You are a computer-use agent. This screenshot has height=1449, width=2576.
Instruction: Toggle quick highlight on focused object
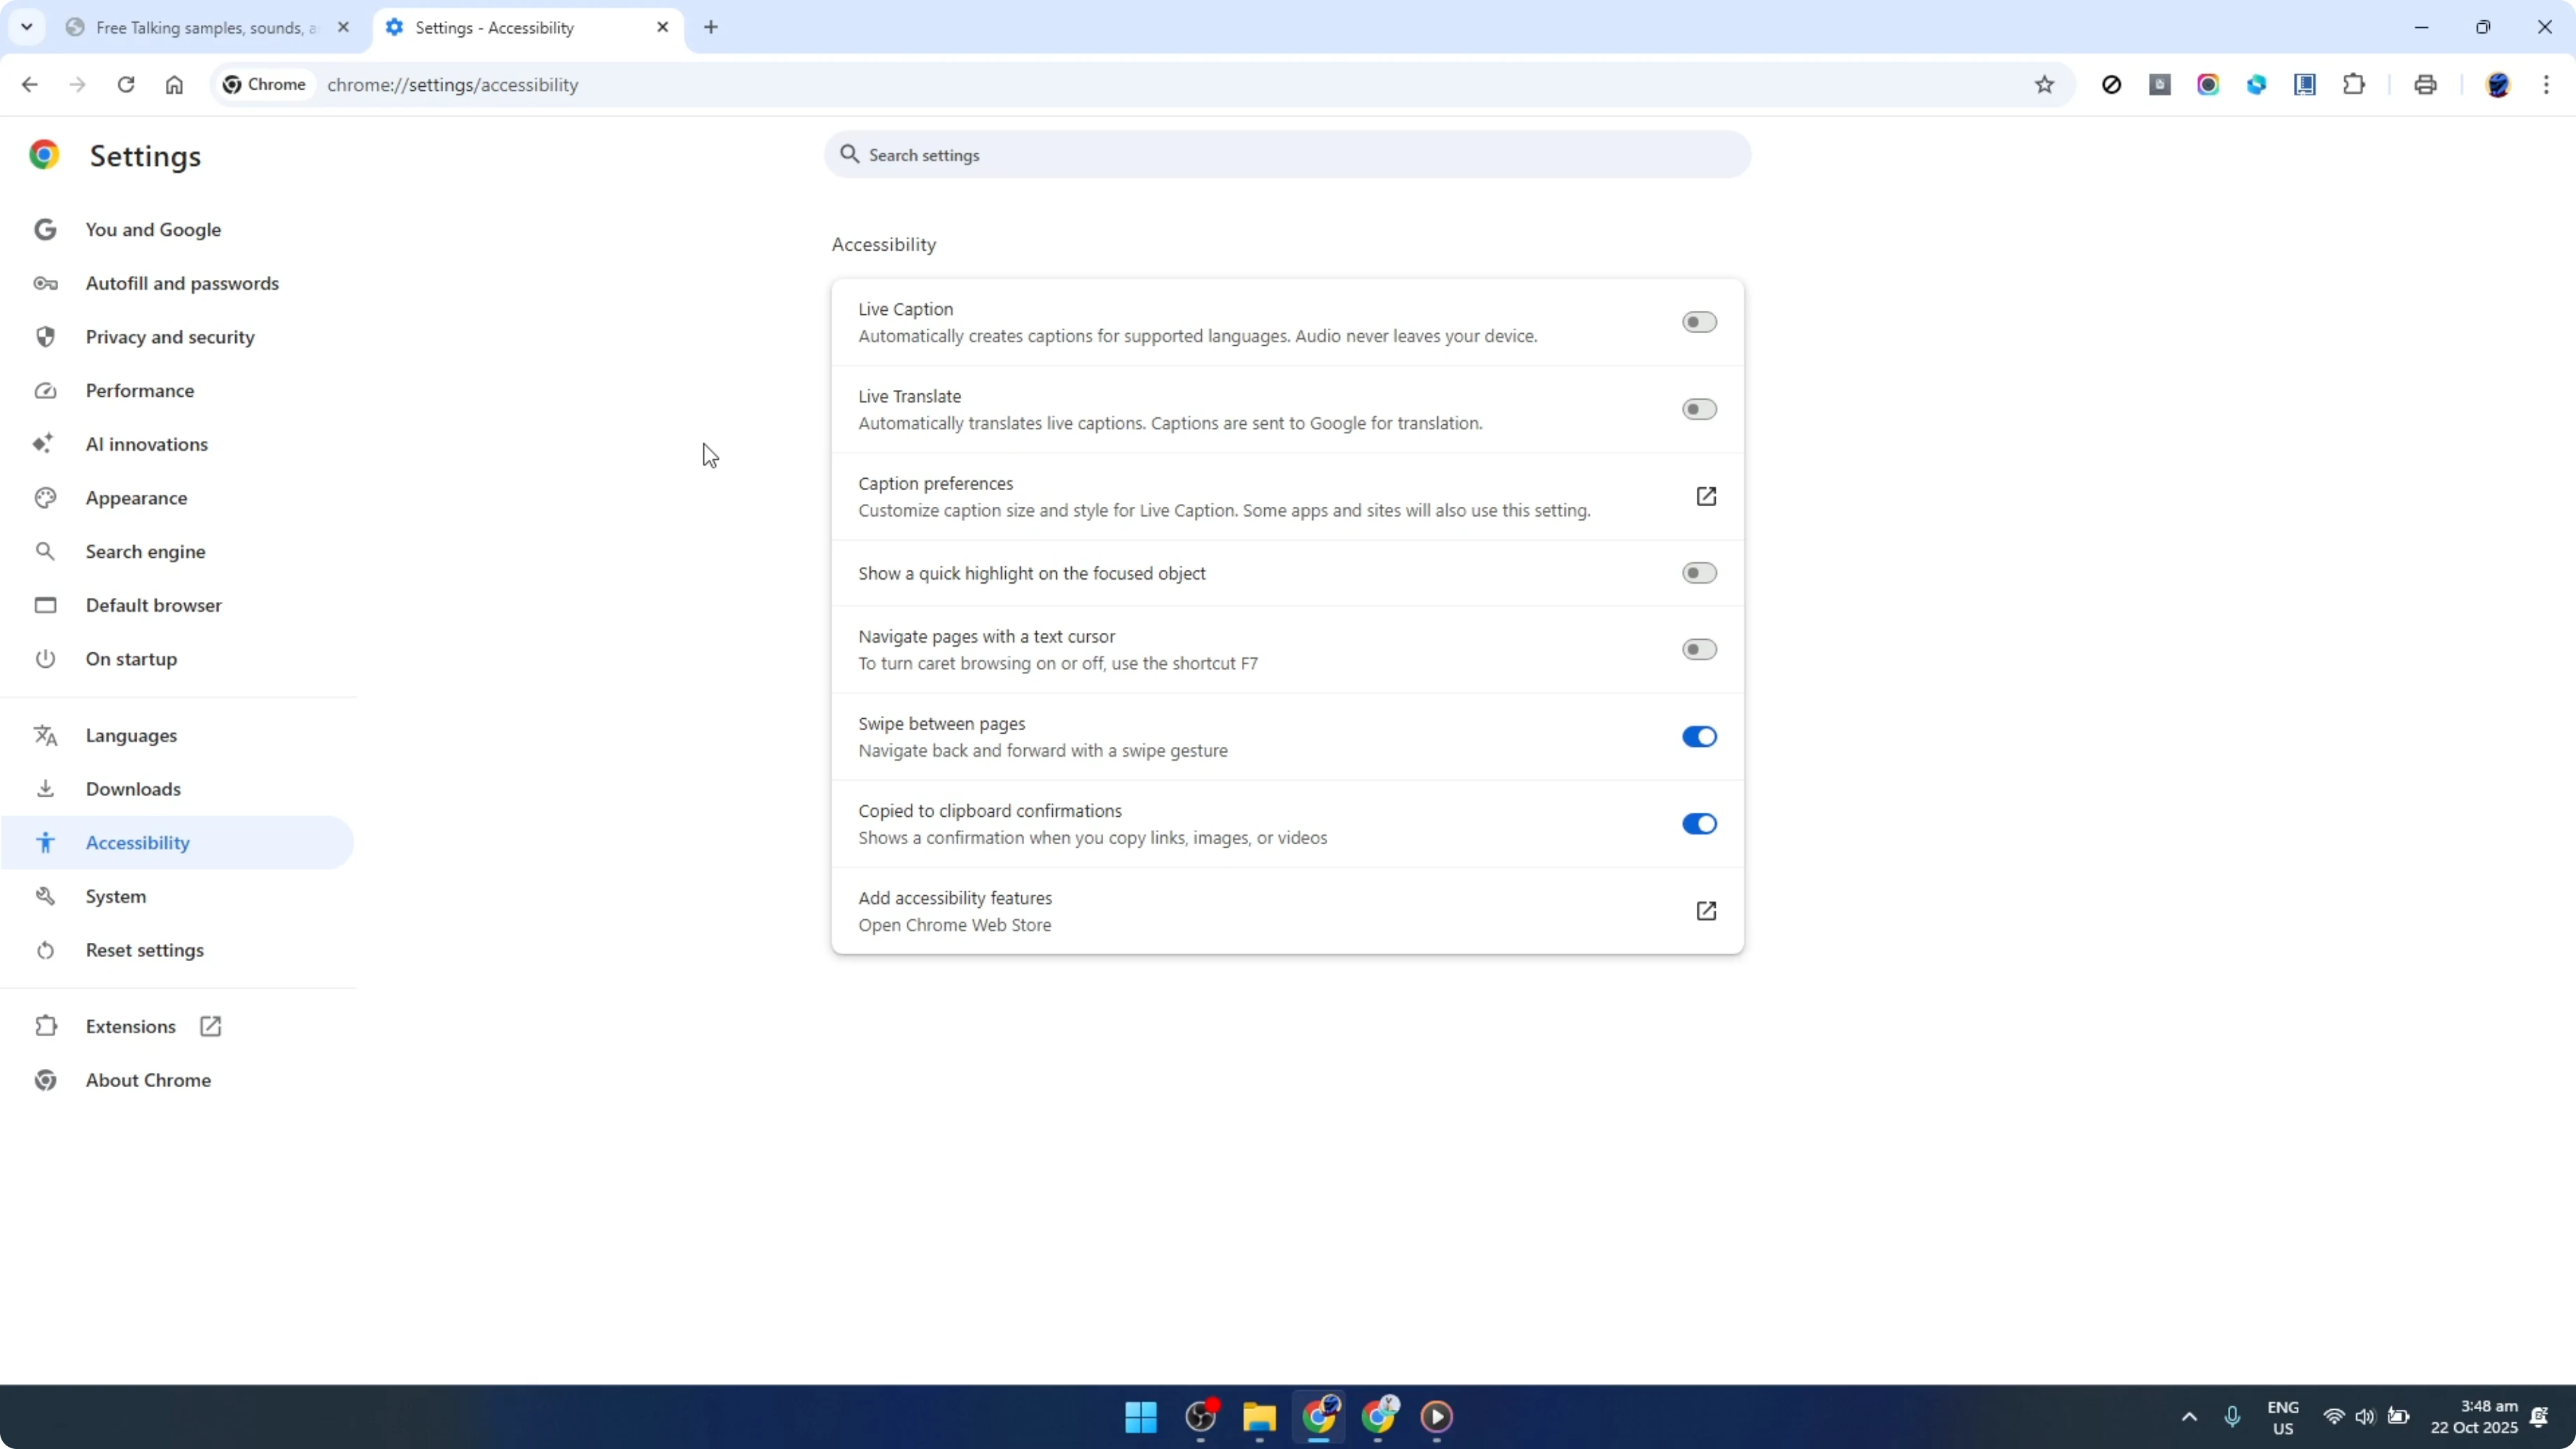(1699, 573)
